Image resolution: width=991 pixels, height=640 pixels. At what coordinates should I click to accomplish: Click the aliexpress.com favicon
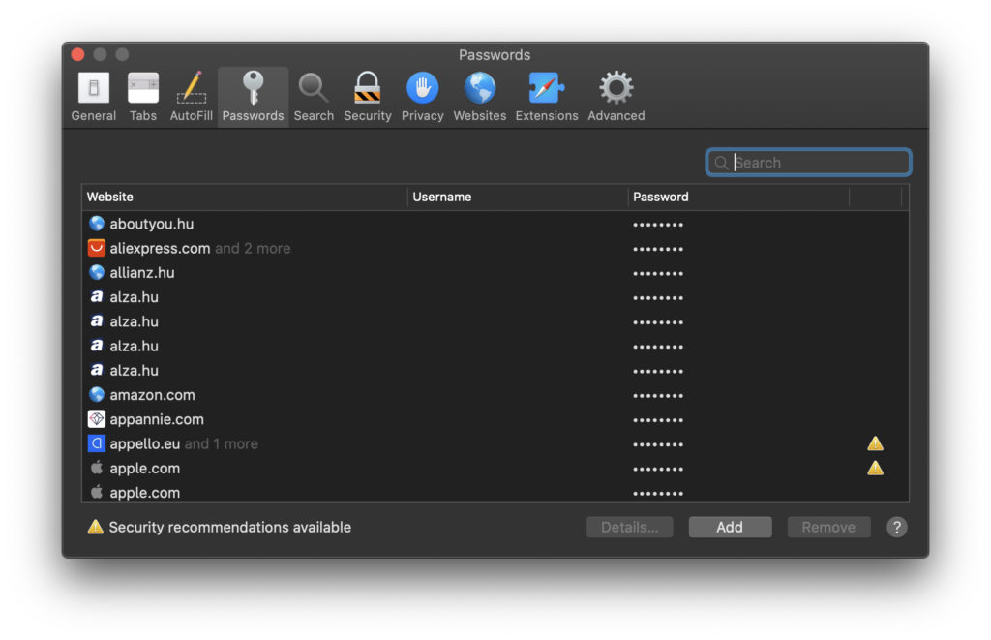click(96, 248)
